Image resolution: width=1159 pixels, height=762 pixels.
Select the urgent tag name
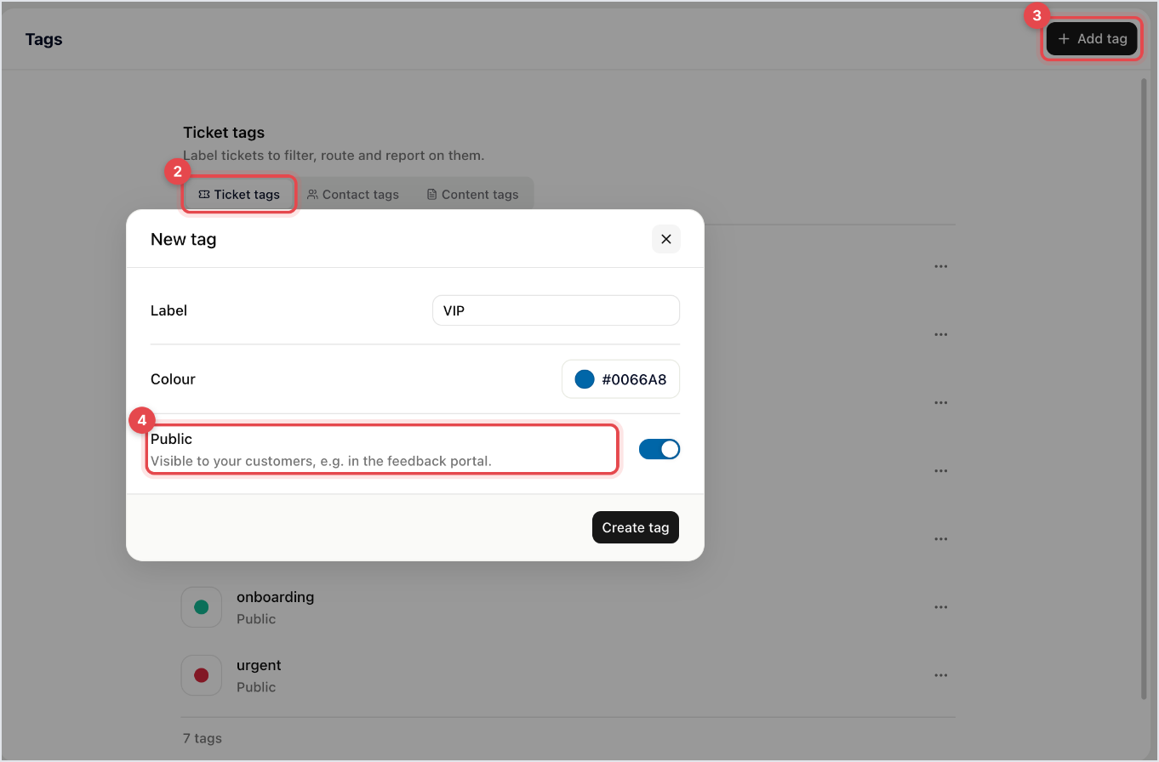point(259,665)
